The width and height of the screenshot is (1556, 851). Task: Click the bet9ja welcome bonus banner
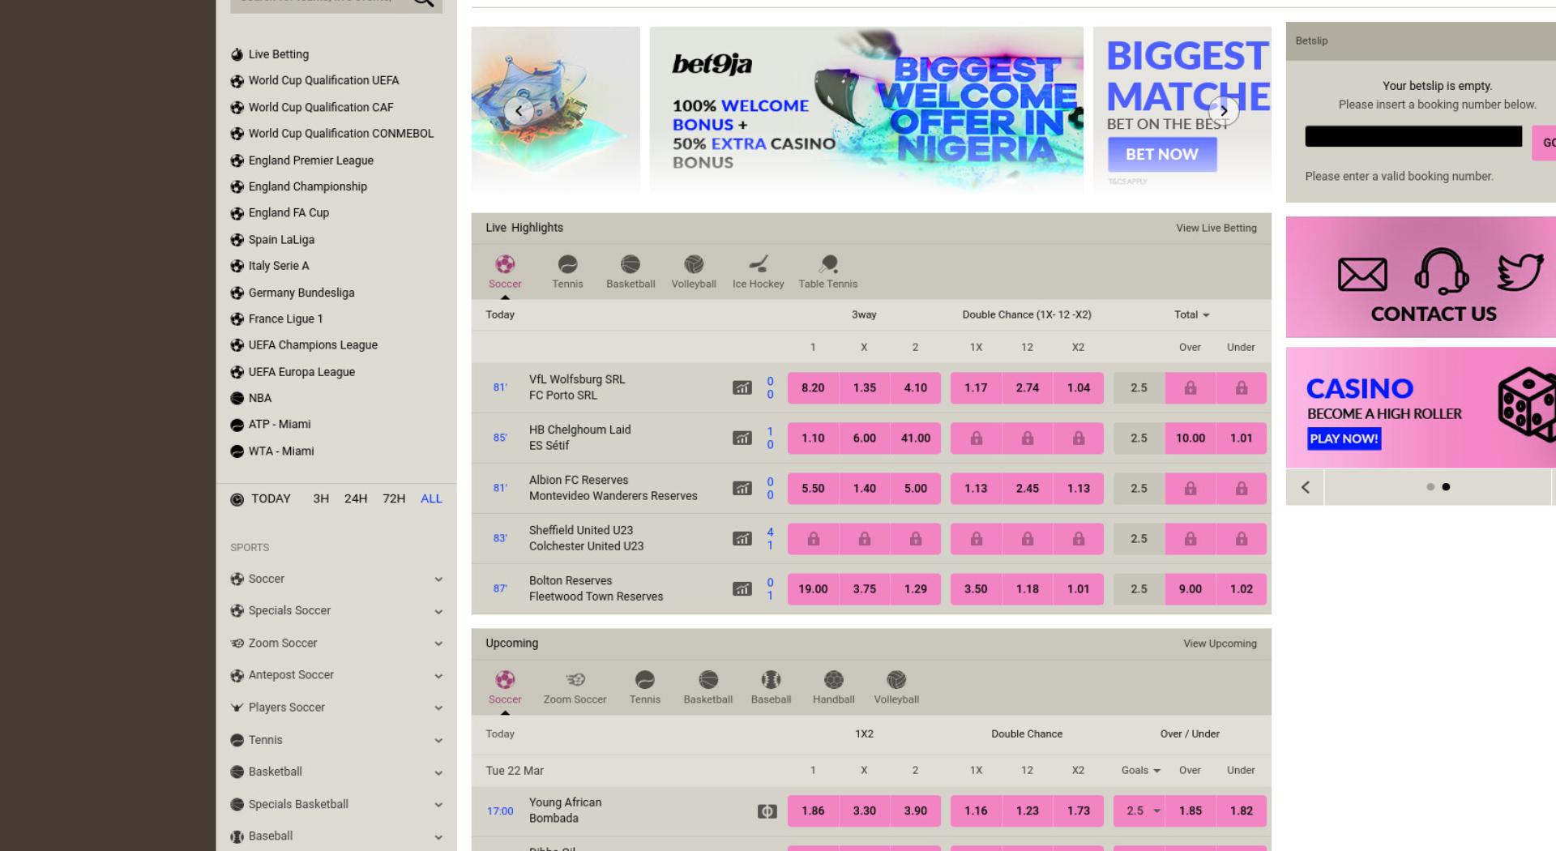tap(866, 111)
